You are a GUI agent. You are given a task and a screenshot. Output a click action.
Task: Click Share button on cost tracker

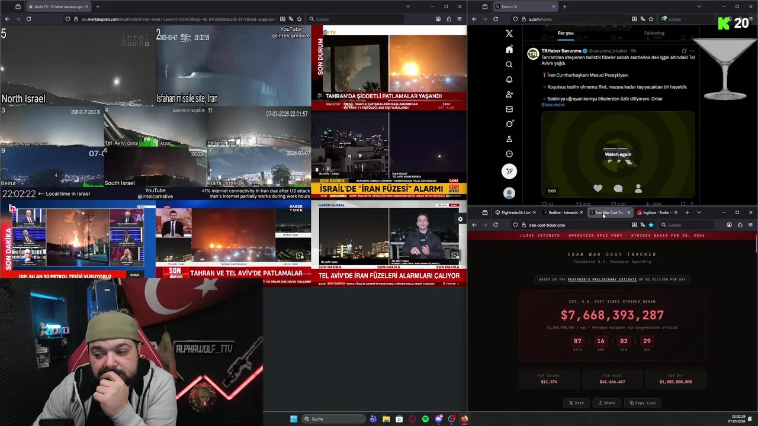606,403
